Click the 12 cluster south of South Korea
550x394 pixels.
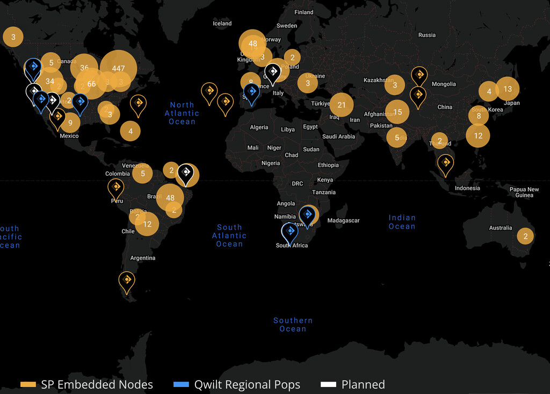click(x=478, y=135)
